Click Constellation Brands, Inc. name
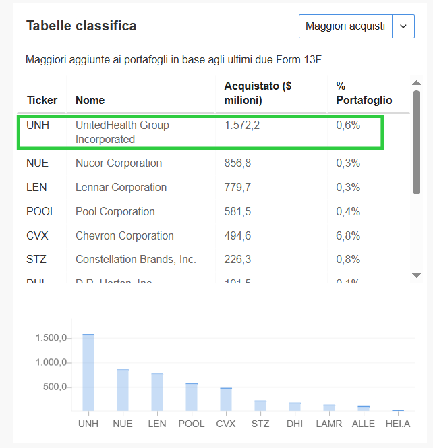The height and width of the screenshot is (448, 433). coord(136,260)
